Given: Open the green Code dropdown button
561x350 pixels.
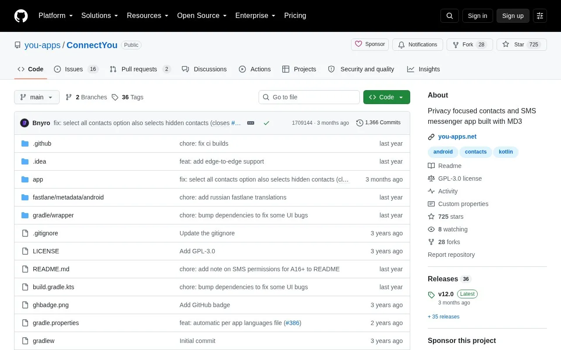Looking at the screenshot, I should tap(387, 97).
